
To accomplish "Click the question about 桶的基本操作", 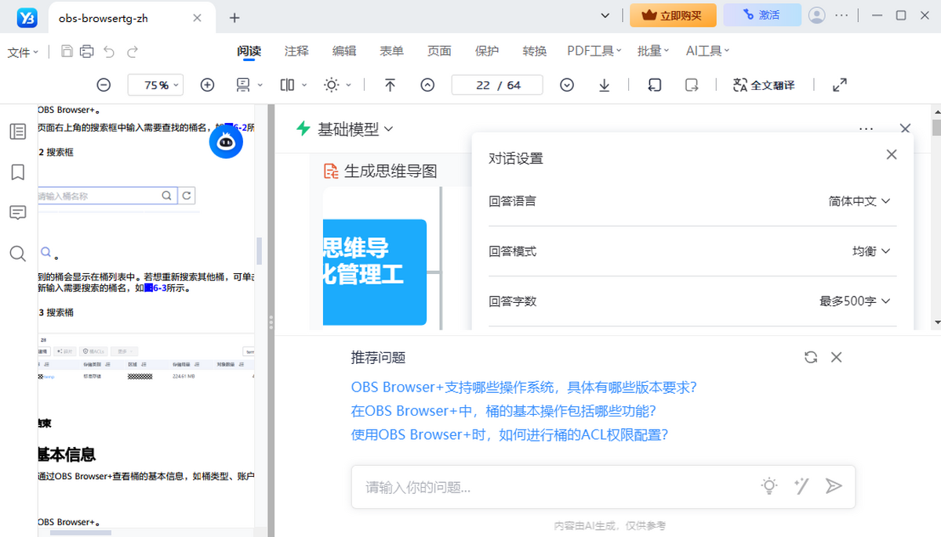I will coord(503,411).
